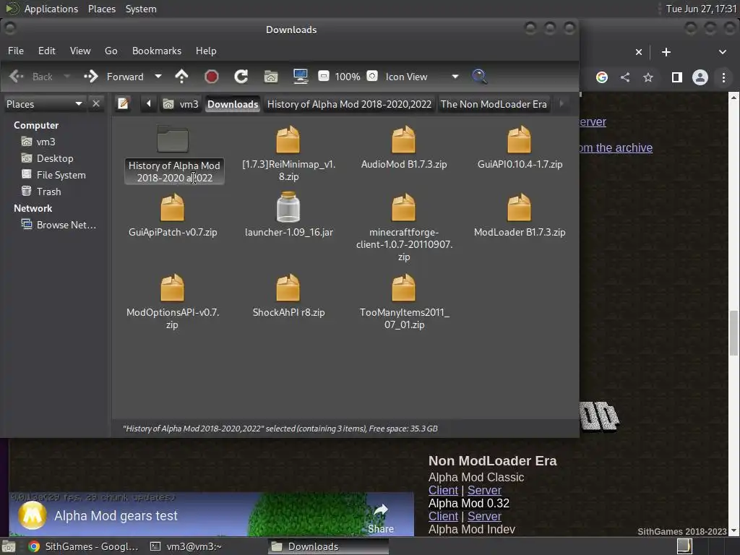Show earlier path buttons with the left arrow
This screenshot has height=555, width=740.
148,104
